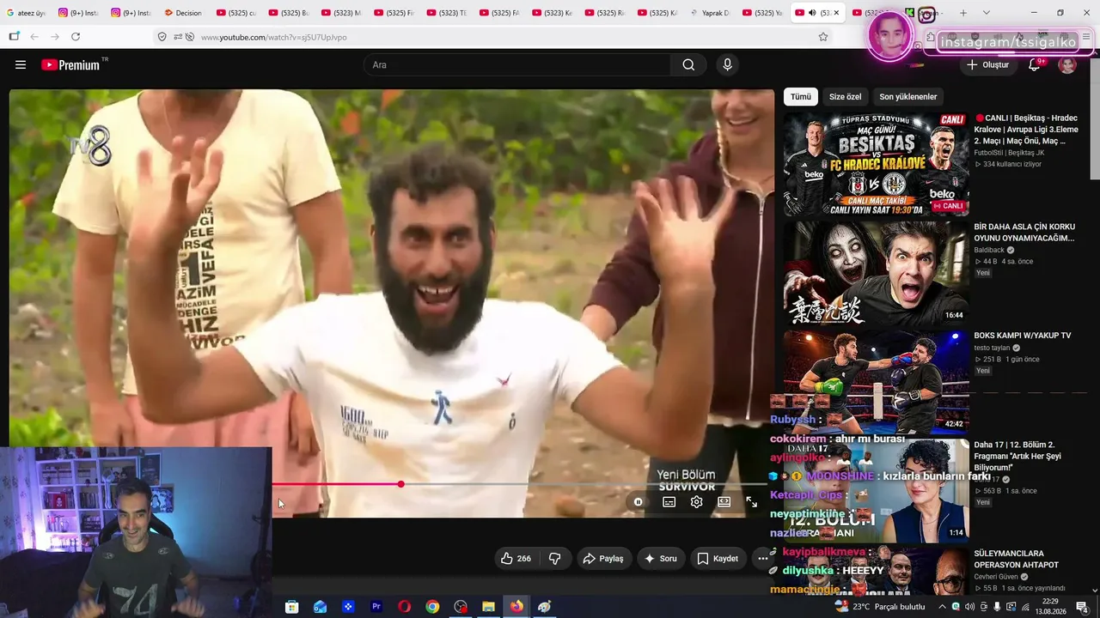Click the Oluştur create button

coord(988,65)
